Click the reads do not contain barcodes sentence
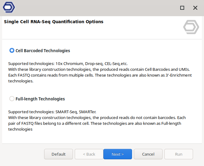This screenshot has width=204, height=166. click(x=96, y=117)
